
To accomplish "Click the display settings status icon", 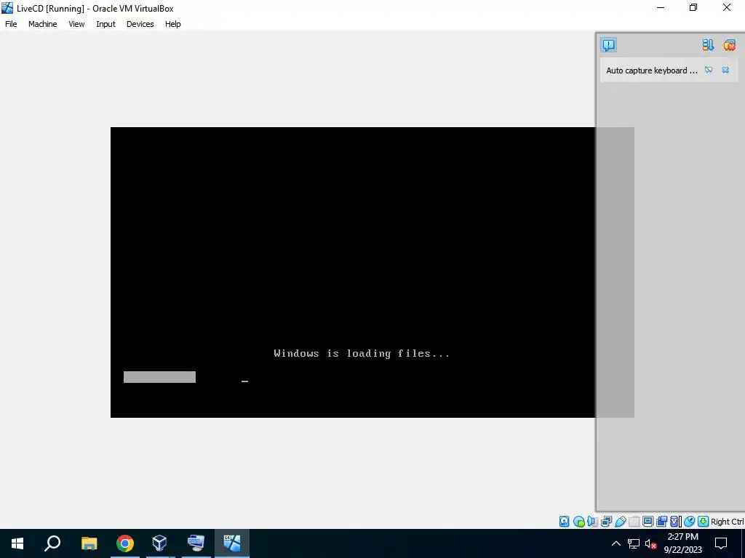I will coord(648,522).
